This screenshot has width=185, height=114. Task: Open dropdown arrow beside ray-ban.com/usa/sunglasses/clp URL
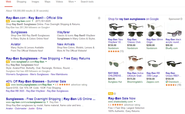click(x=47, y=102)
